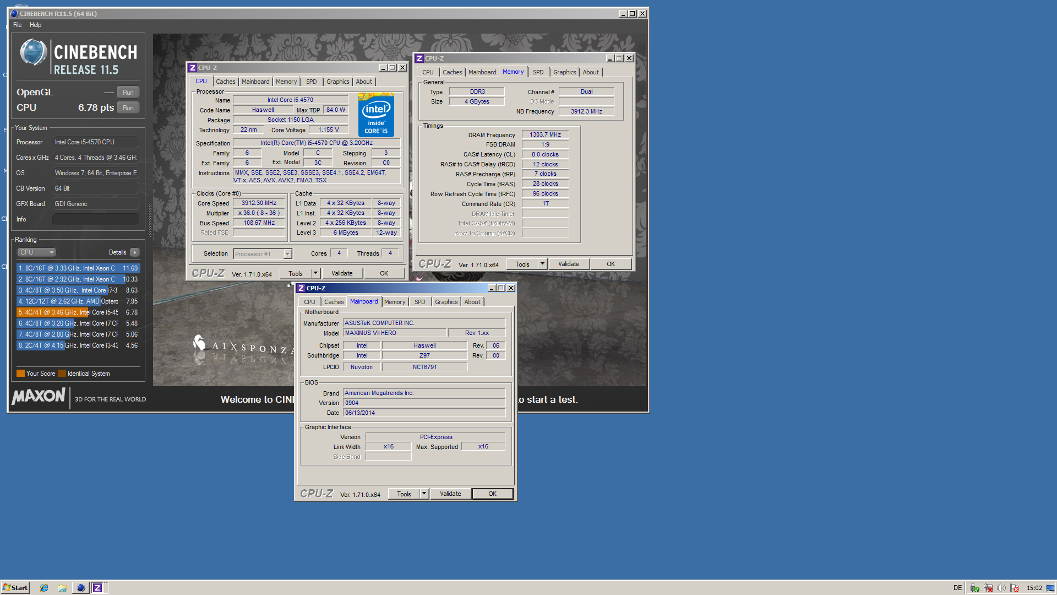Viewport: 1057px width, 595px height.
Task: Select ranking row 8, Core i3 4.56
Action: (78, 345)
